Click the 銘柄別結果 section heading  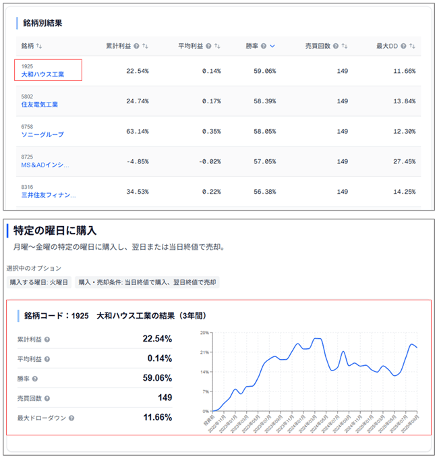pyautogui.click(x=42, y=23)
